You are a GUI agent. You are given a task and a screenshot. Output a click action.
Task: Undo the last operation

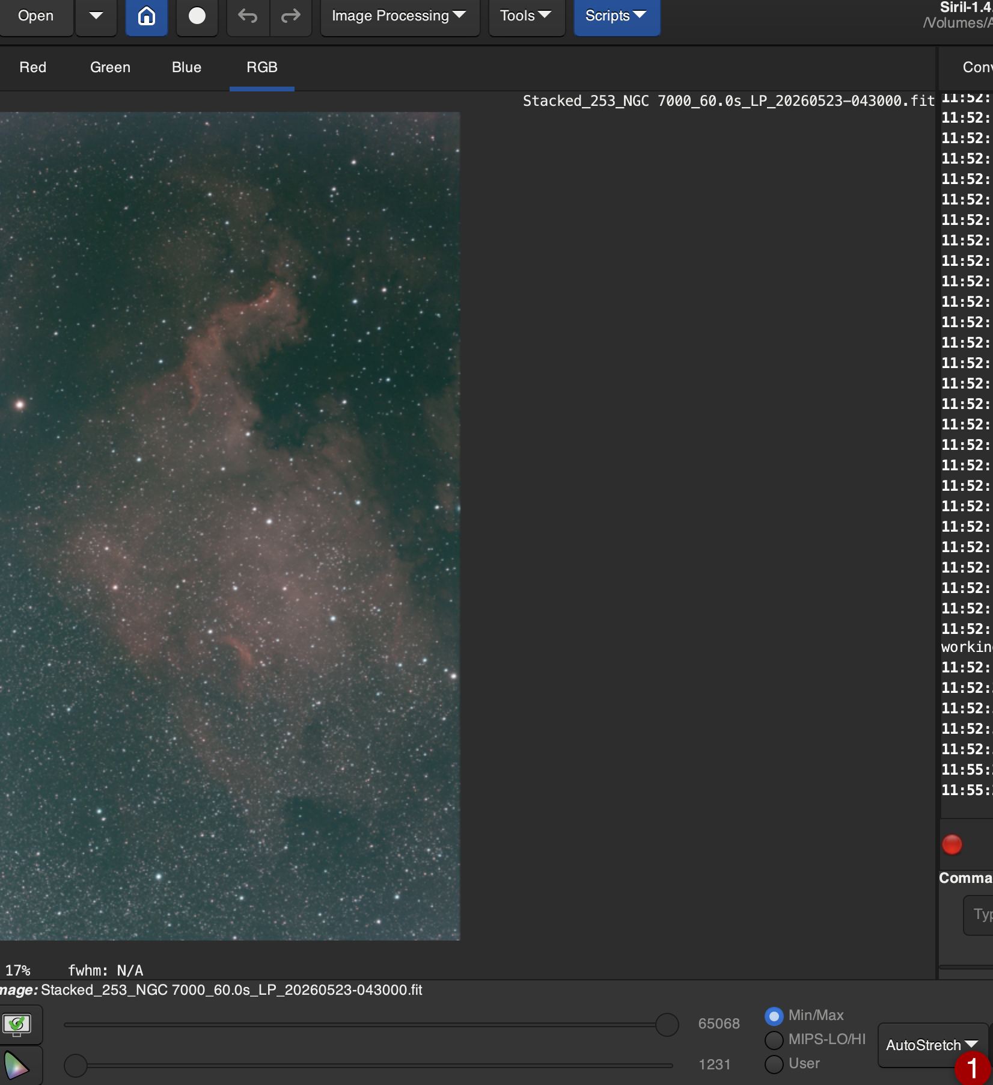(248, 16)
